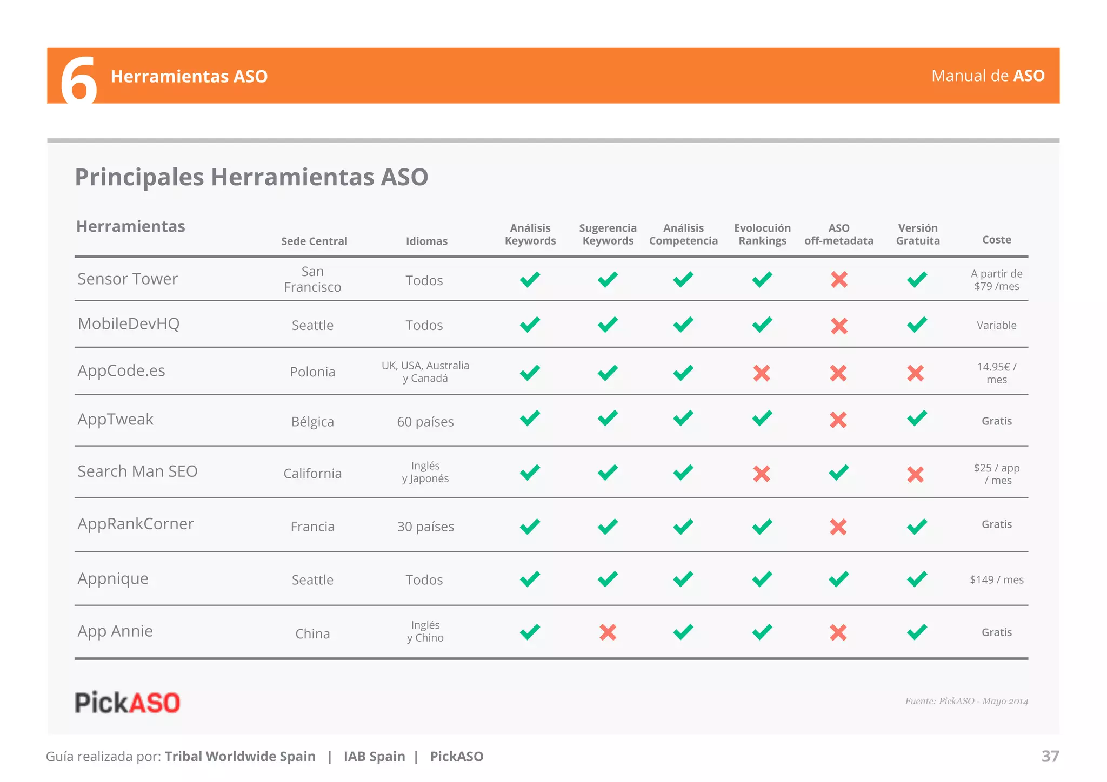Click App Annie's Sugerencia Keywords red cross
The image size is (1107, 782).
[x=608, y=632]
